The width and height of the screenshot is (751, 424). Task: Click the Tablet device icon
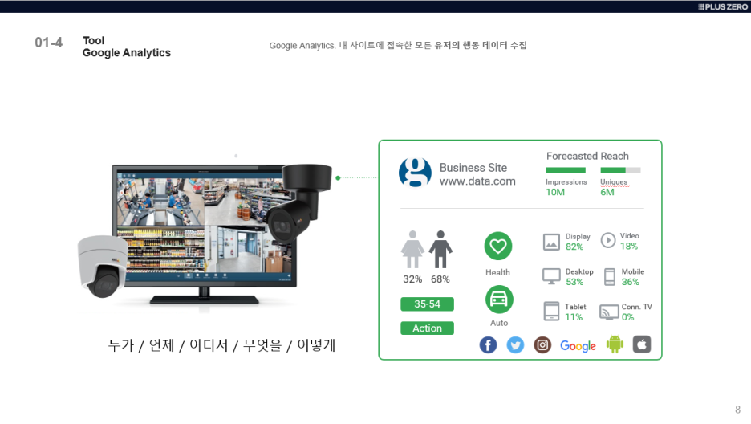click(x=551, y=312)
